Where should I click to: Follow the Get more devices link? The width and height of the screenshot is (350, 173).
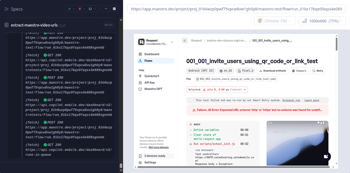(159, 147)
